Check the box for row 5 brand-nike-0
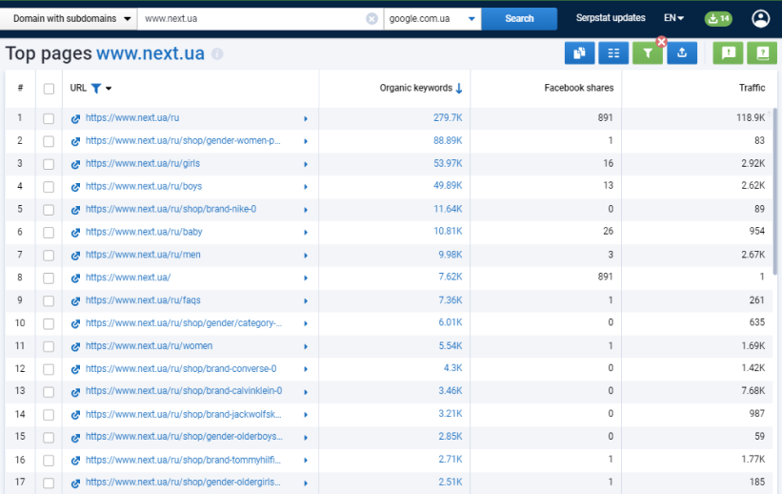782x494 pixels. tap(49, 210)
